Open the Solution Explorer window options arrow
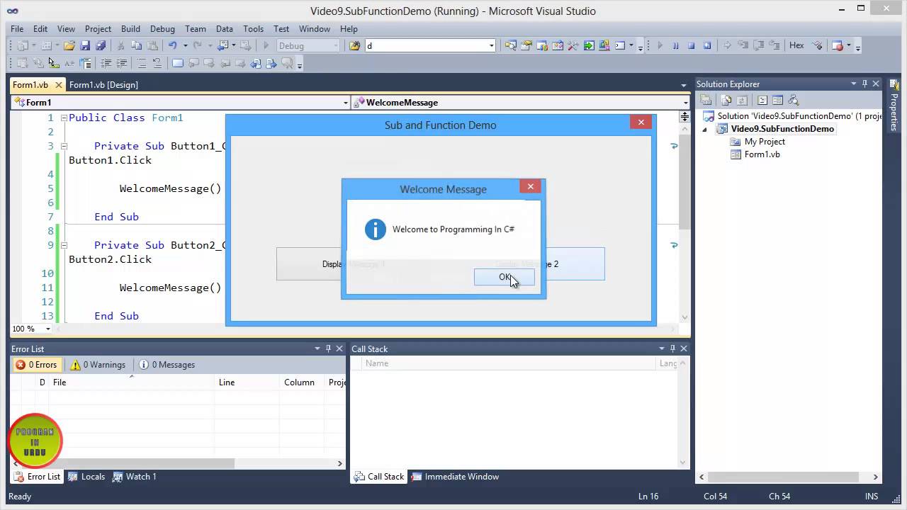 (x=854, y=84)
